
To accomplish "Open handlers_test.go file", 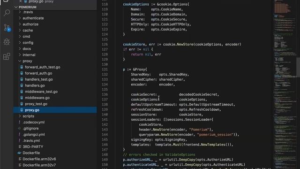I will click(38, 79).
